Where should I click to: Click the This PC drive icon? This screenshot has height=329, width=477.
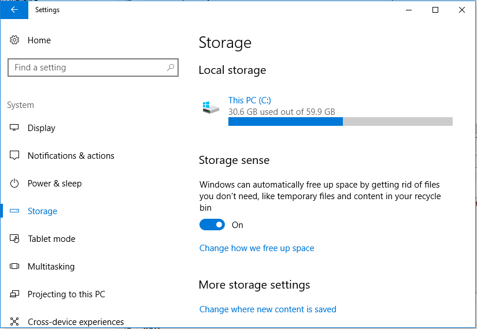tap(210, 107)
